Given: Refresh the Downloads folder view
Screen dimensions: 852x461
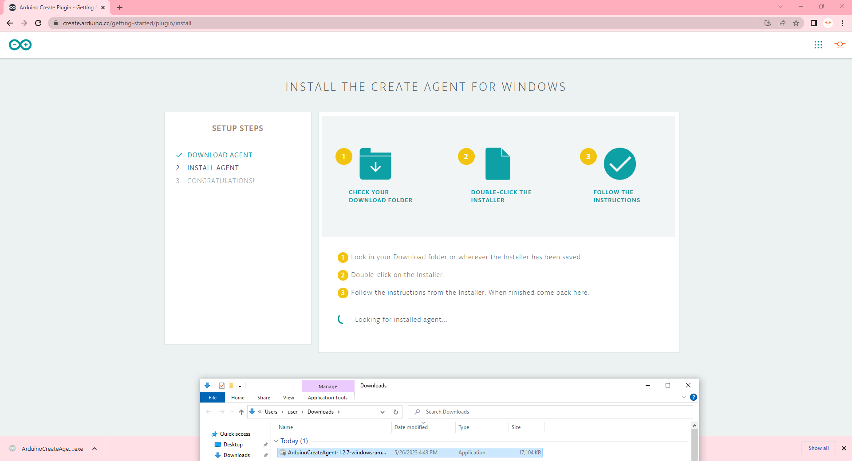Looking at the screenshot, I should [396, 412].
